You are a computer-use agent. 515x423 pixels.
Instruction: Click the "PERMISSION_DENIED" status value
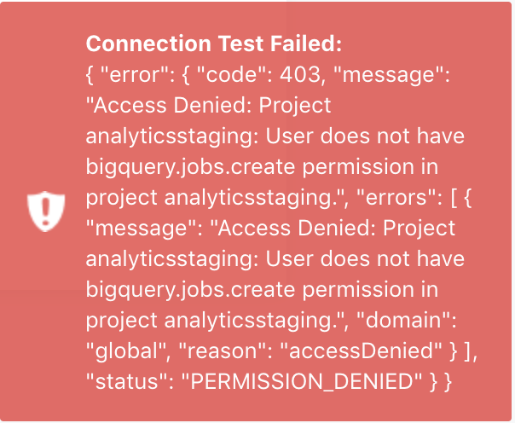(302, 381)
